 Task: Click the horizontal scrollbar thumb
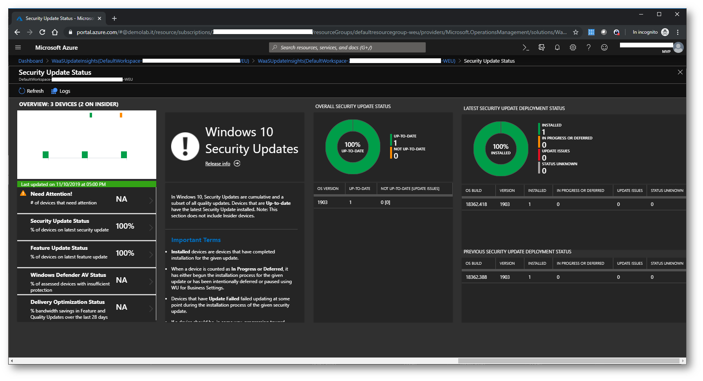pyautogui.click(x=569, y=361)
